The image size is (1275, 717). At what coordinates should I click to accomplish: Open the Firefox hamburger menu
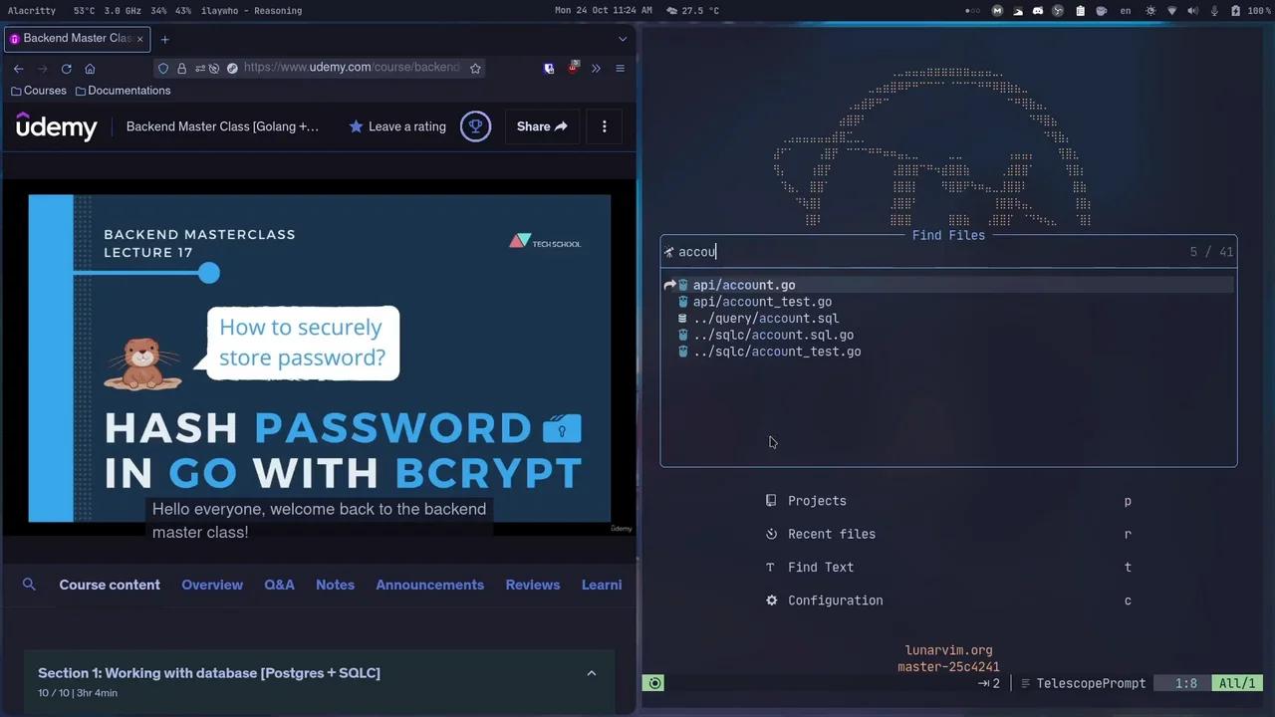tap(620, 68)
